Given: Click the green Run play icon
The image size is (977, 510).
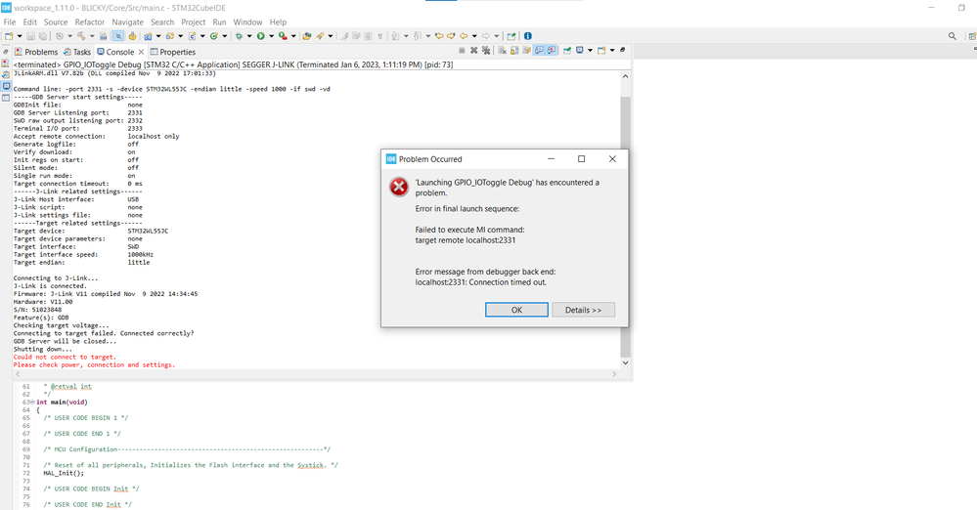Looking at the screenshot, I should coord(260,36).
